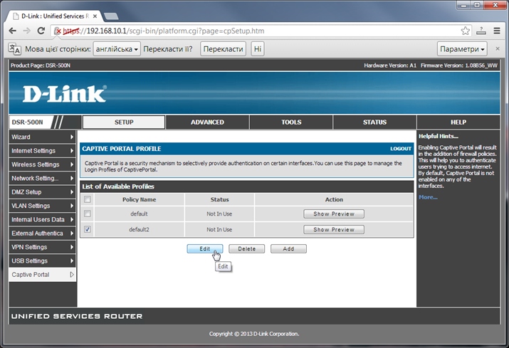Expand the Wireless Settings submenu
Image resolution: width=509 pixels, height=348 pixels.
[x=42, y=164]
